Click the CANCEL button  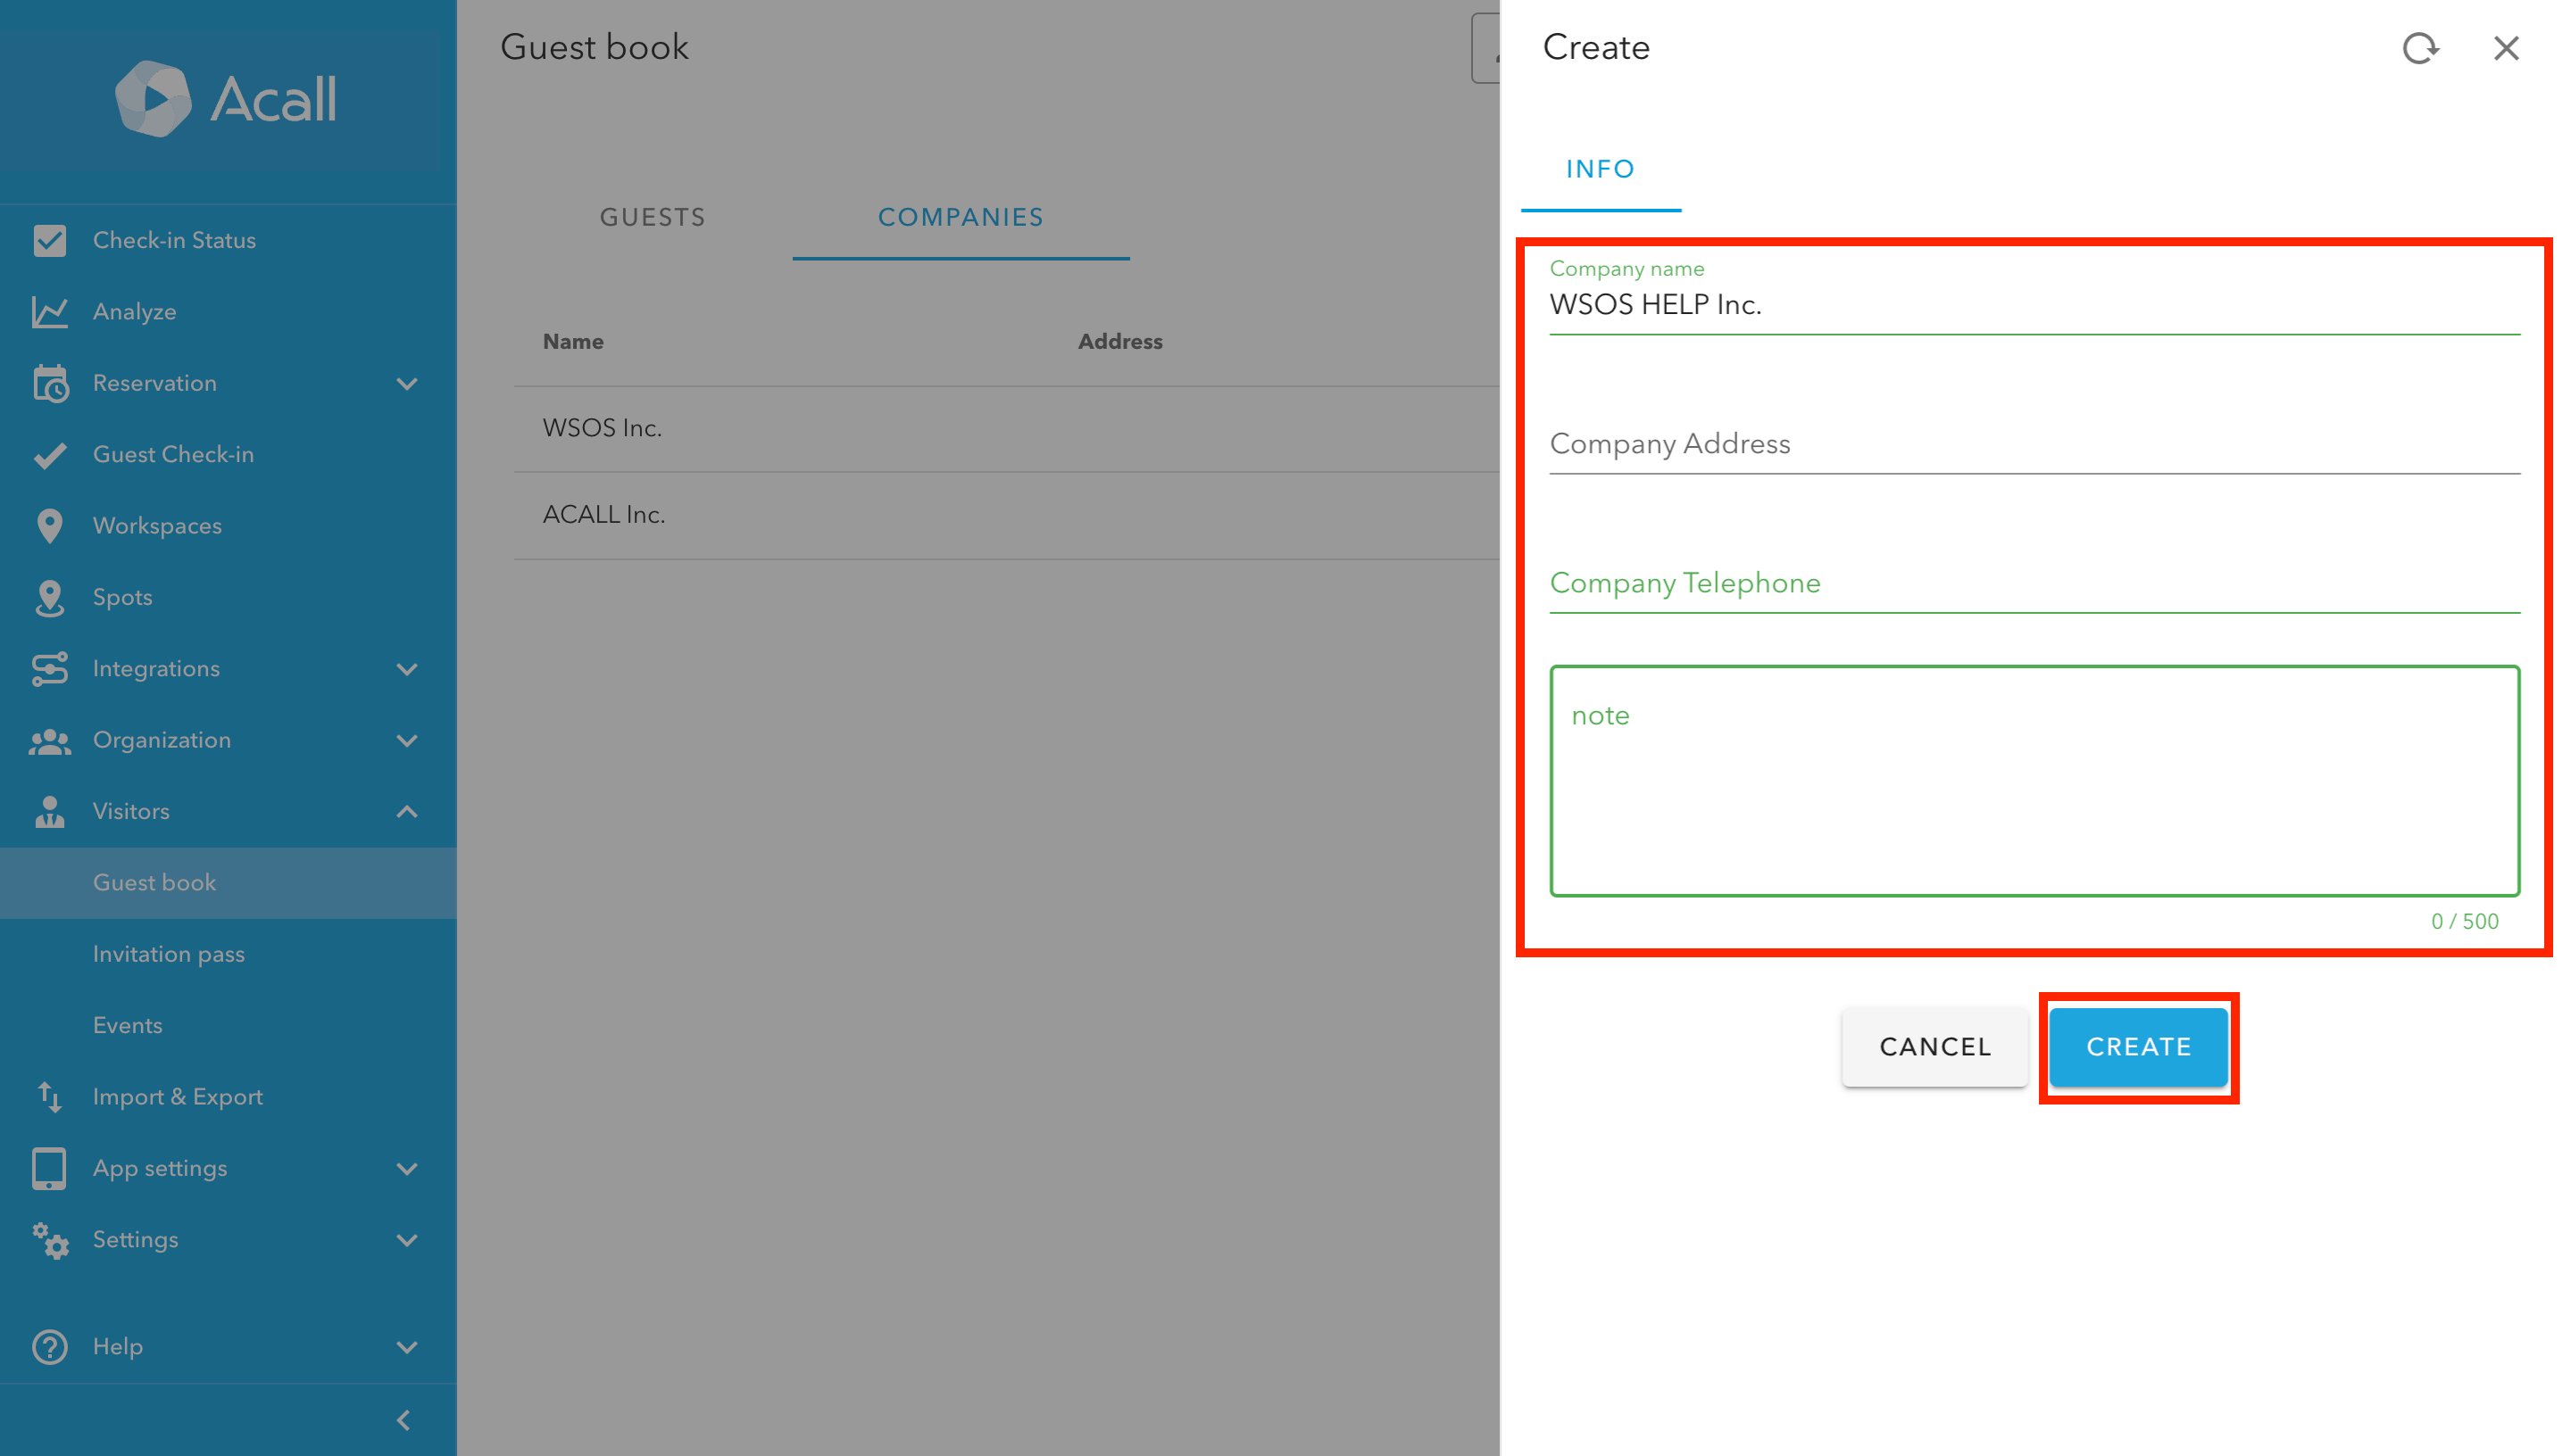pyautogui.click(x=1934, y=1047)
